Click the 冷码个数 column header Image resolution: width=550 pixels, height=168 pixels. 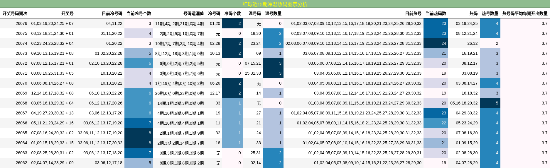click(x=233, y=13)
